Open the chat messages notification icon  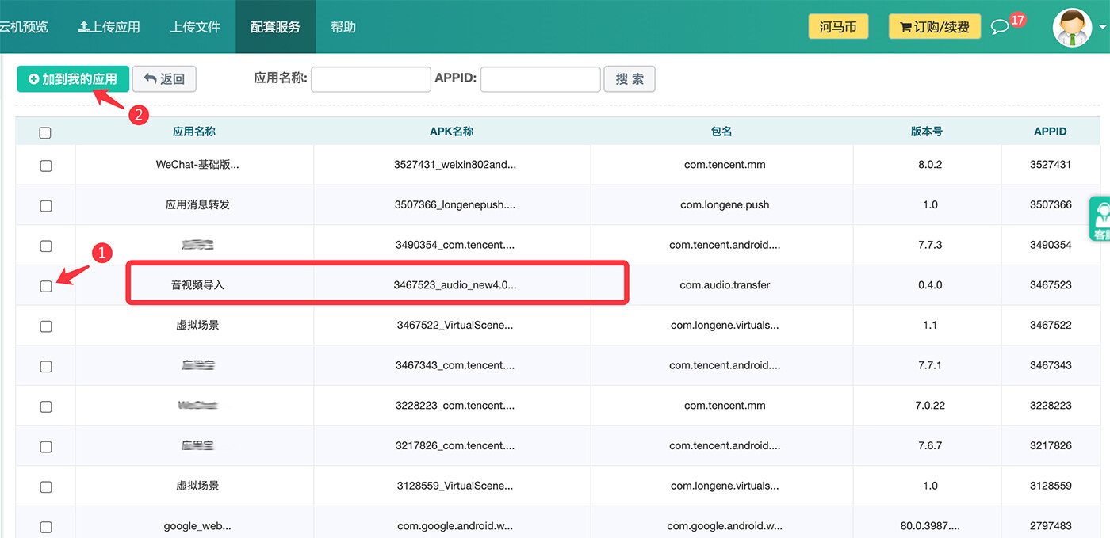[x=1001, y=26]
